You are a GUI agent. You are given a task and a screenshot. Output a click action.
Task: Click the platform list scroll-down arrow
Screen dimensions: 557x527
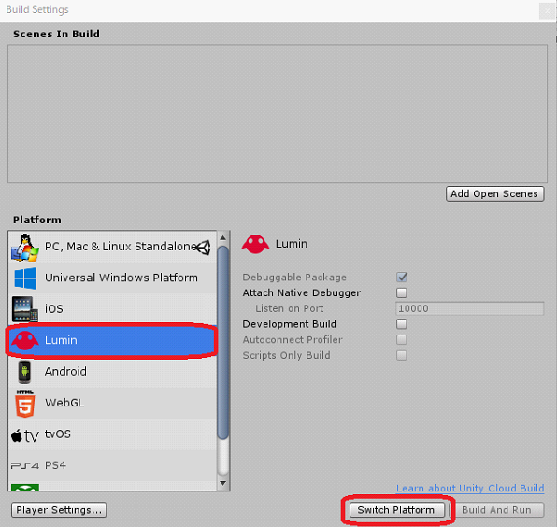tap(222, 483)
